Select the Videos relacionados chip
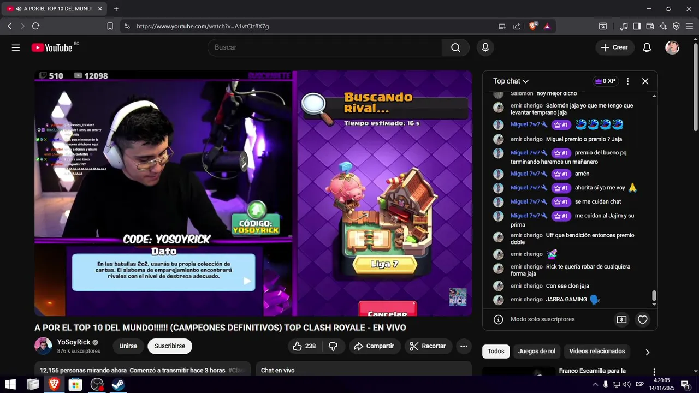 click(597, 351)
